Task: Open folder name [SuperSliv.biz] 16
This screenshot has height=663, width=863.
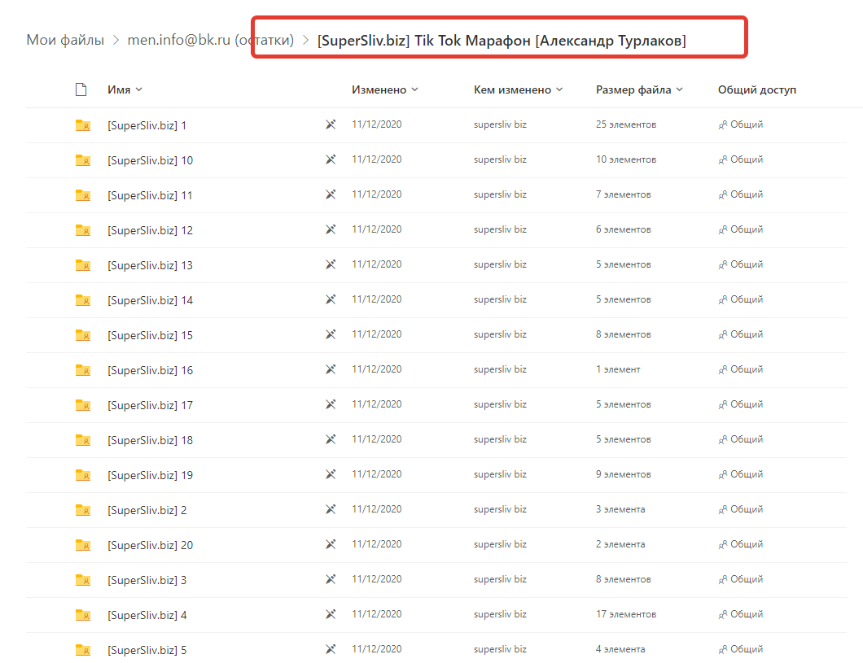Action: click(151, 370)
